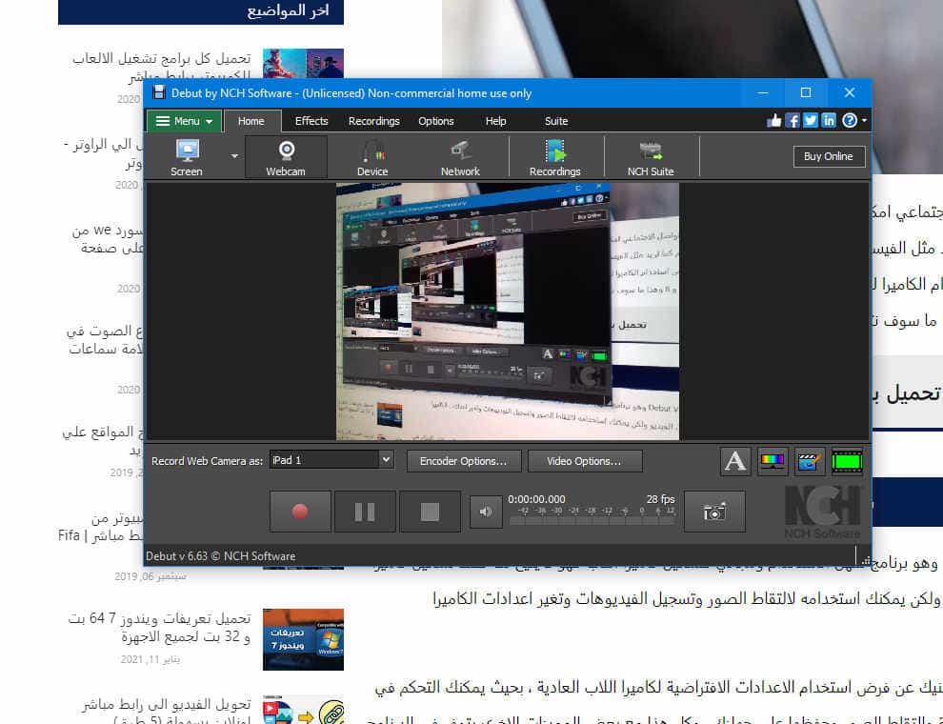The height and width of the screenshot is (724, 943).
Task: Switch to the Recordings tab
Action: click(374, 121)
